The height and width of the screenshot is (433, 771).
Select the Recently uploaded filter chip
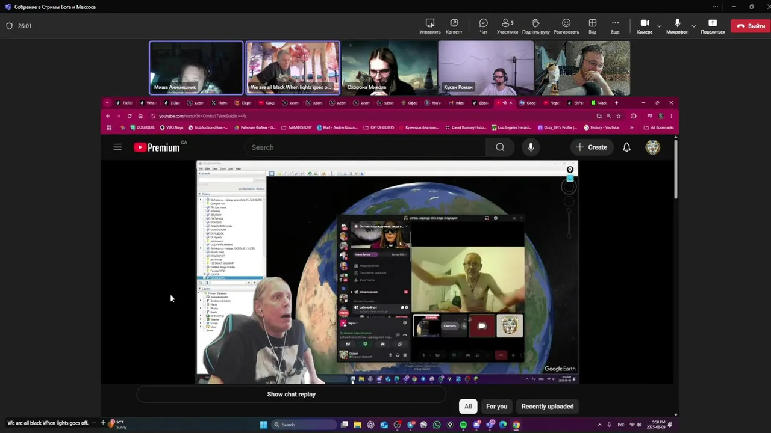click(x=547, y=406)
